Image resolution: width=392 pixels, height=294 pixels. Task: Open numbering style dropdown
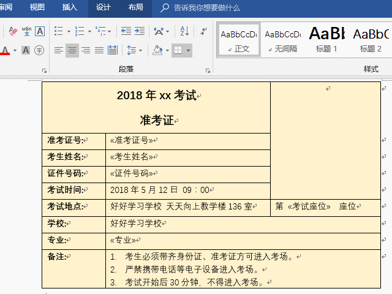(x=89, y=31)
